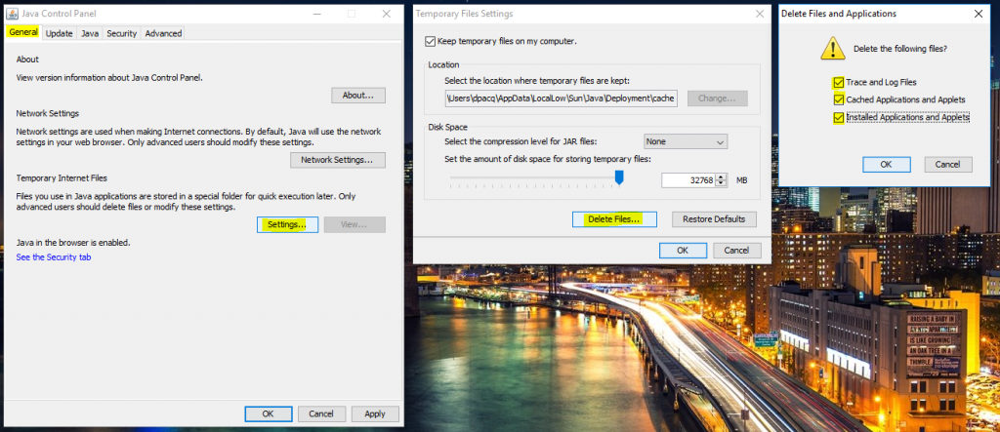This screenshot has width=1000, height=432.
Task: Click the Delete Files... button
Action: [615, 219]
